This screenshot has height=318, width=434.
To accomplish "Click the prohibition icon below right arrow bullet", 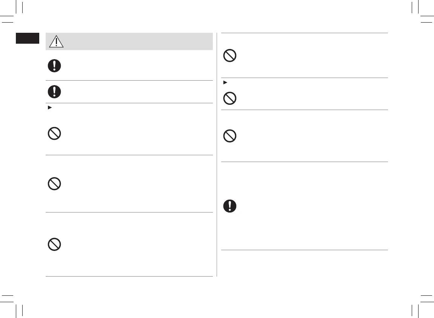I will tap(230, 98).
